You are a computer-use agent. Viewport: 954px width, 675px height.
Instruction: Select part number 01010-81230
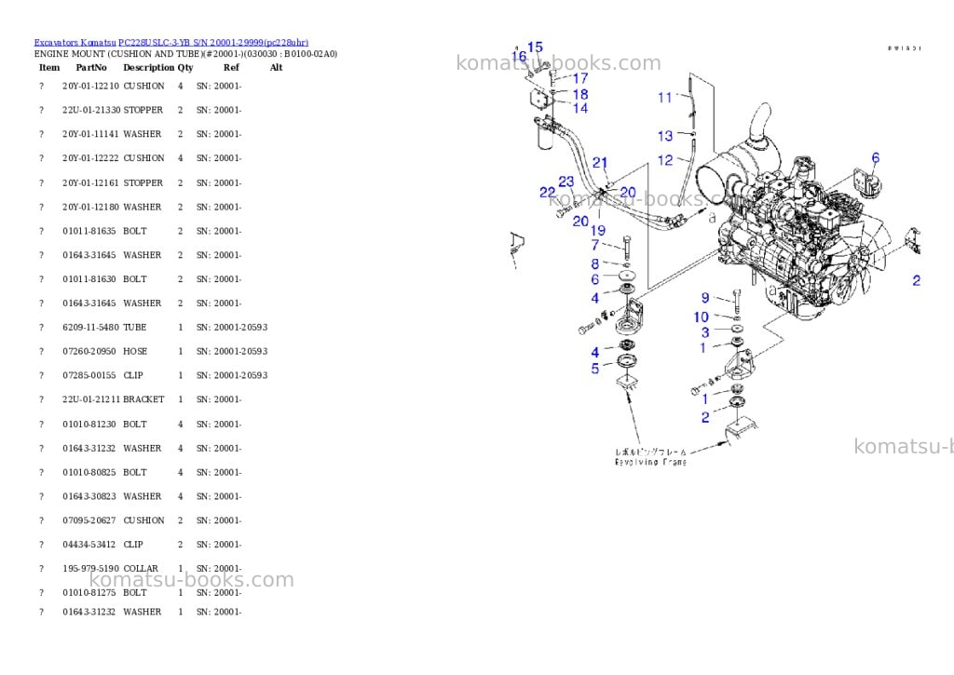89,425
